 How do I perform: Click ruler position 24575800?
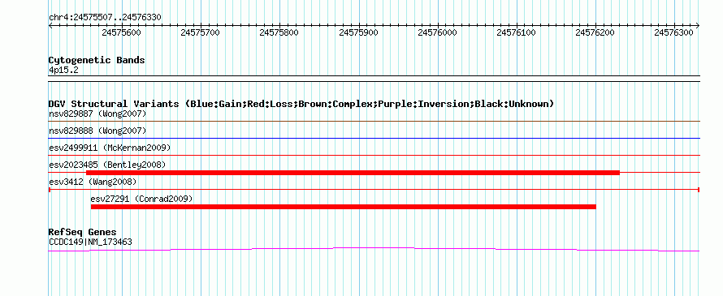[x=279, y=32]
